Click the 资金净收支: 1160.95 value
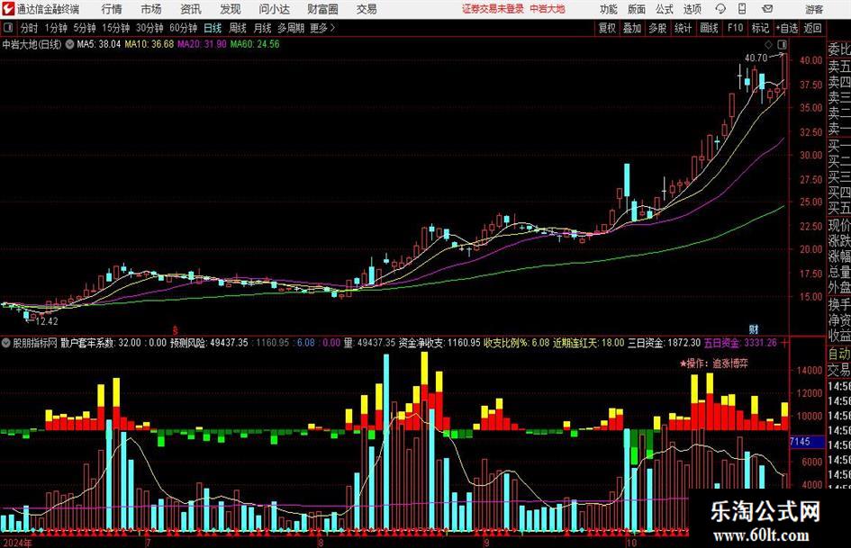The height and width of the screenshot is (548, 851). 439,343
